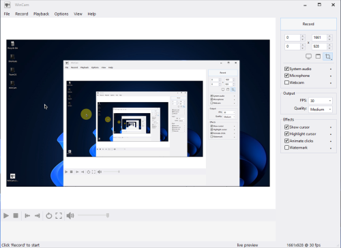Adjust the volume slider handle
The height and width of the screenshot is (248, 341).
(x=108, y=215)
